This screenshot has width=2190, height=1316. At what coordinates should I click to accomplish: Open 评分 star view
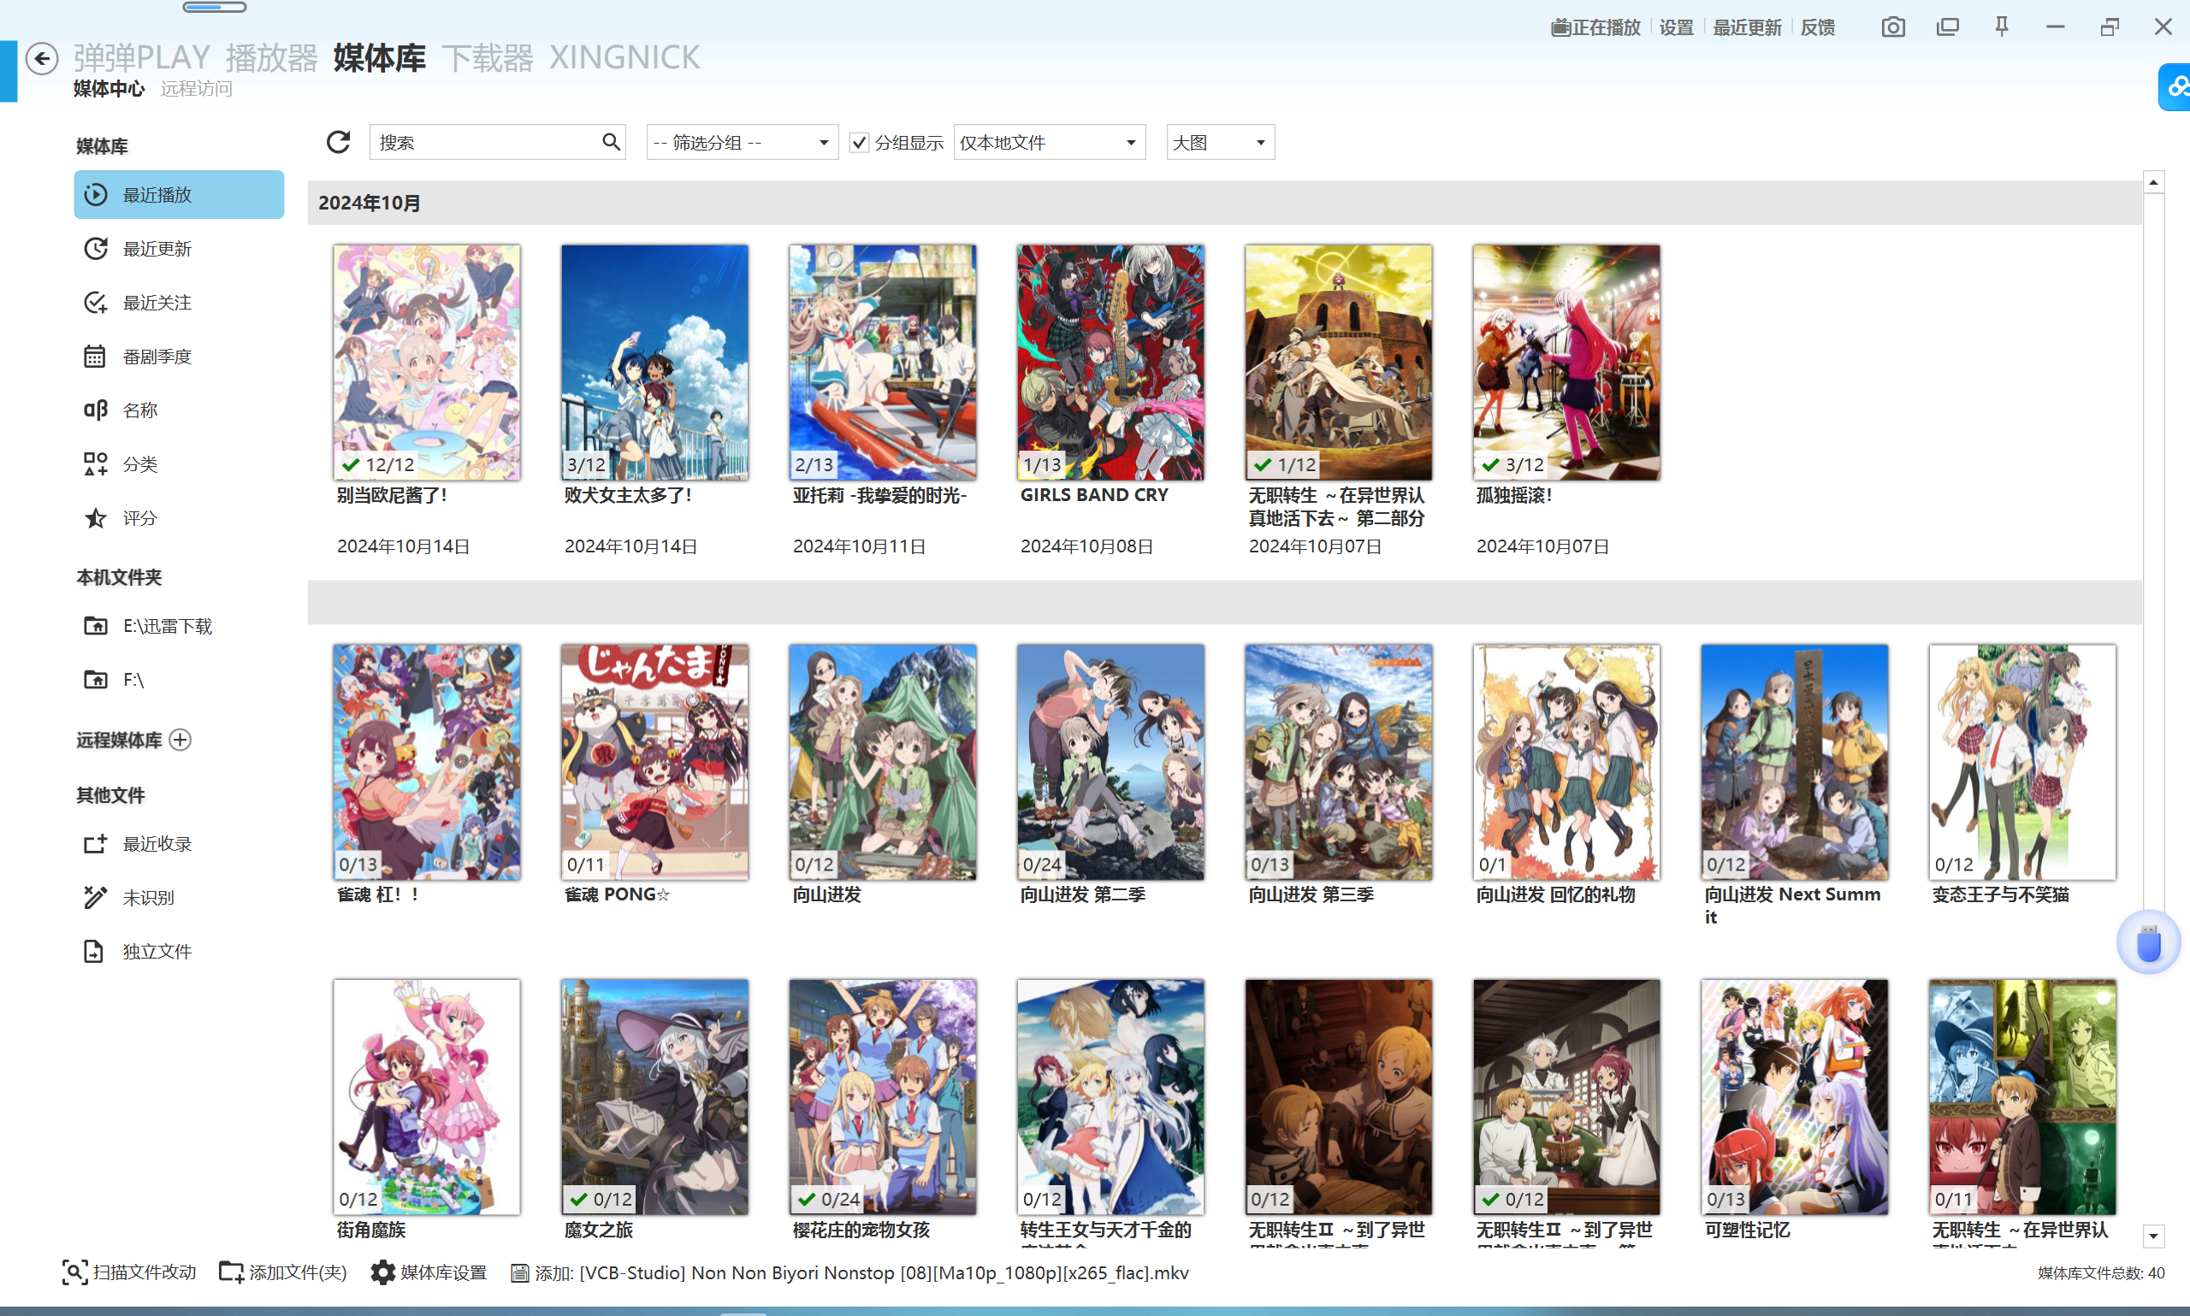pos(179,518)
